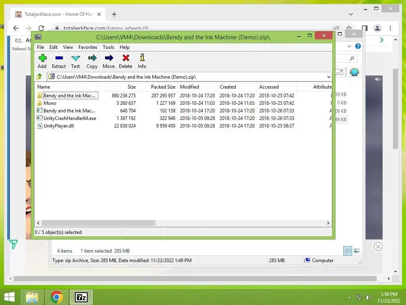Click the red Delete icon

pos(126,58)
